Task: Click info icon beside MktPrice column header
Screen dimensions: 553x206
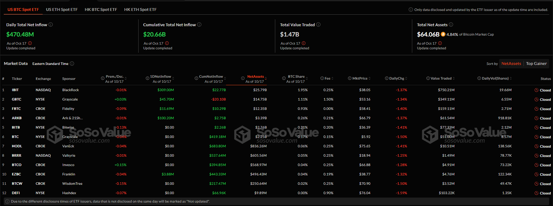Action: coord(350,78)
